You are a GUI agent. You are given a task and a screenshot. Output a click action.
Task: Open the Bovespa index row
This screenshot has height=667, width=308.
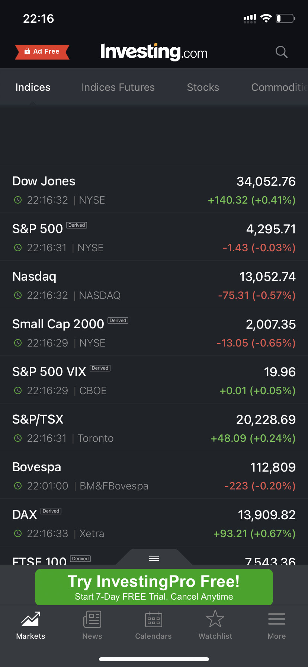pos(154,475)
